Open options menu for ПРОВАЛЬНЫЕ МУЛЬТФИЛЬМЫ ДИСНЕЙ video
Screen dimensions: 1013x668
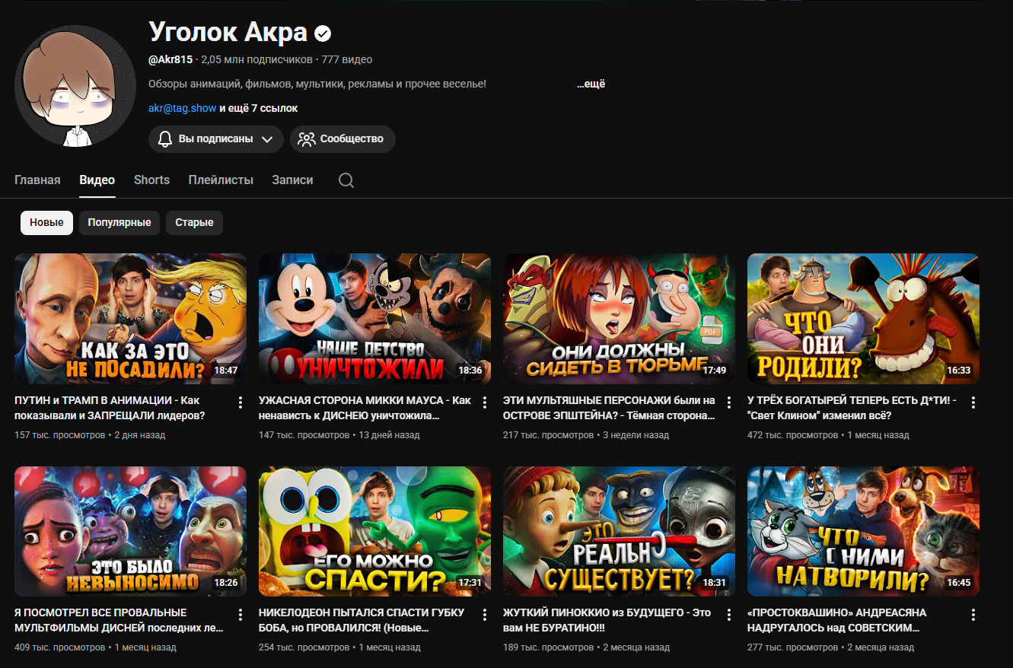coord(241,615)
